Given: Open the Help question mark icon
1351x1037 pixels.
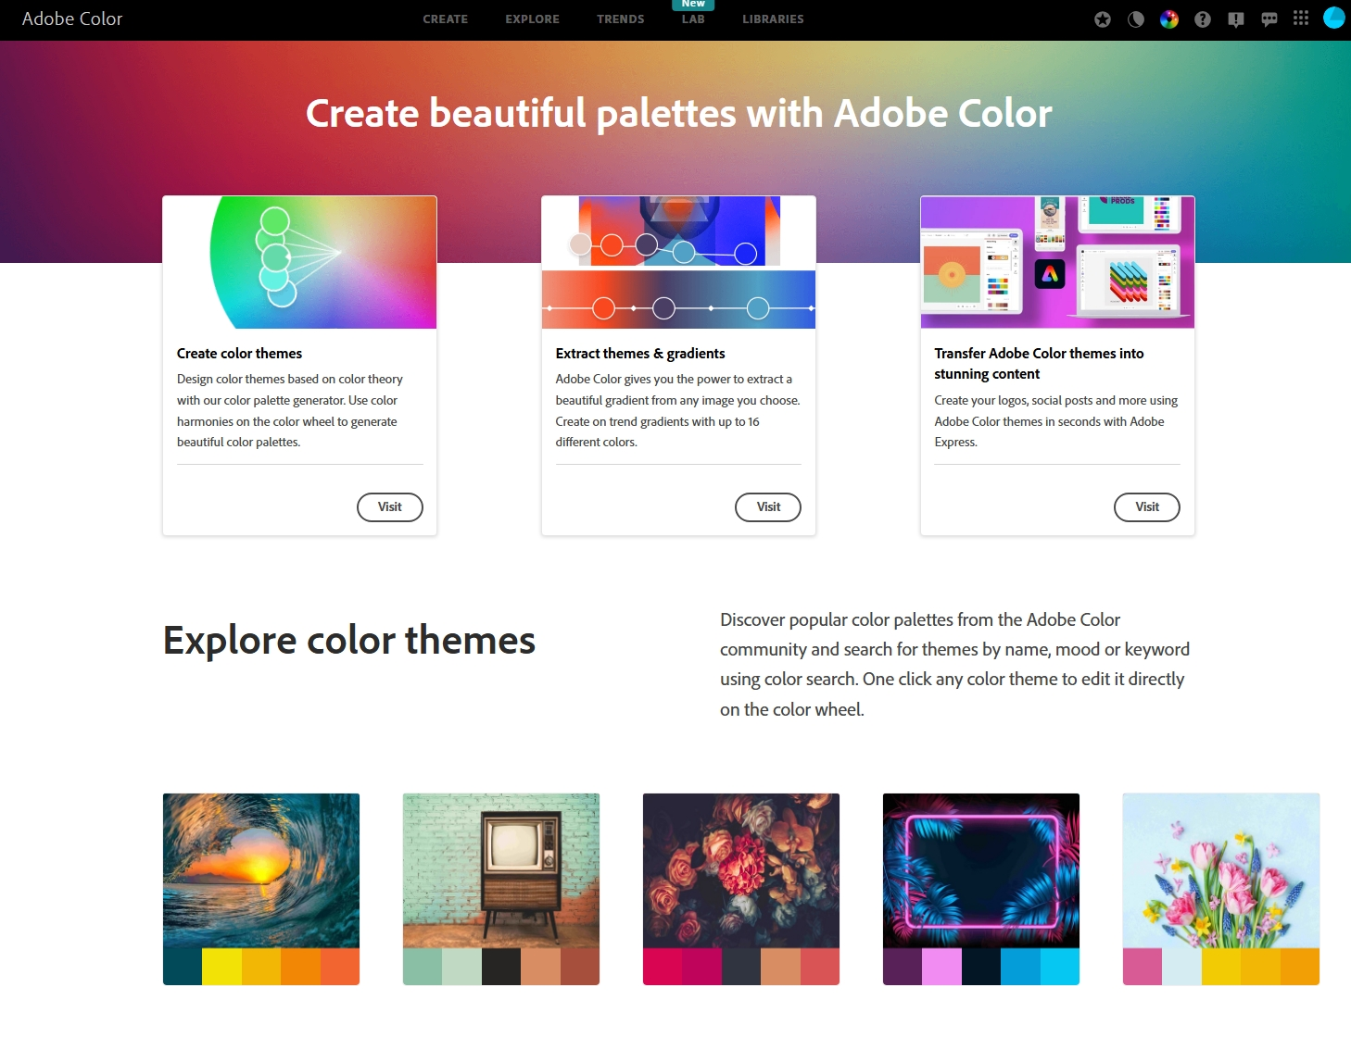Looking at the screenshot, I should 1203,19.
